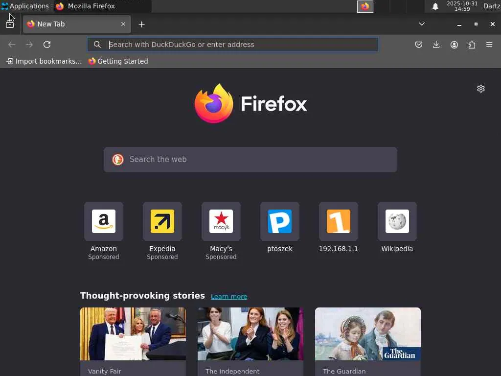Screen dimensions: 501x376
Task: Maximize the Firefox window
Action: [x=476, y=24]
